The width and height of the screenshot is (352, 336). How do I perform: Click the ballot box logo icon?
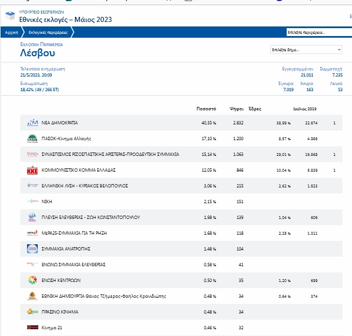[10, 16]
